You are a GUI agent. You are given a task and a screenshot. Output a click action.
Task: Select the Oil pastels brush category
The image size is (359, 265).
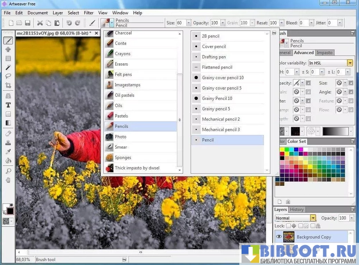tap(124, 95)
